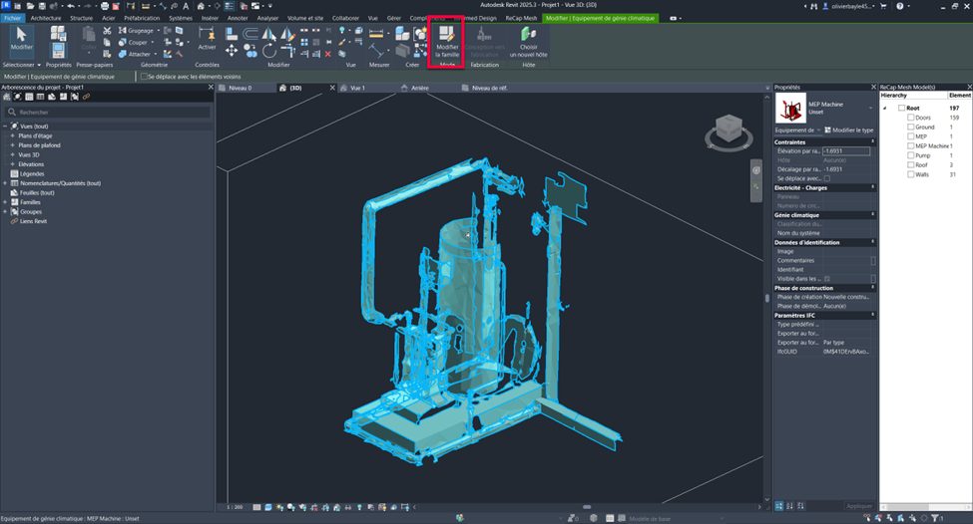973x524 pixels.
Task: Click the Appliquer button in properties
Action: [x=858, y=506]
